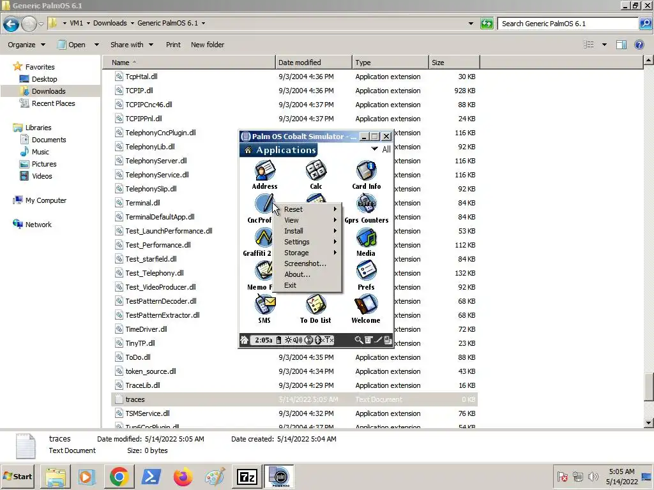Click the Open toolbar button
This screenshot has width=654, height=490.
pos(72,45)
